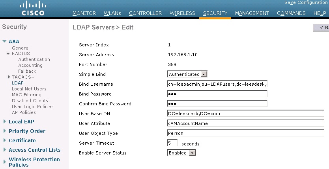Collapse the AAA section arrow
This screenshot has width=329, height=169.
pyautogui.click(x=4, y=41)
